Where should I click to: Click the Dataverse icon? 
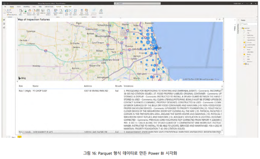pos(43,11)
